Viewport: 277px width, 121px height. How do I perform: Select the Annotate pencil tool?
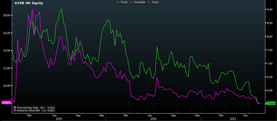pyautogui.click(x=137, y=2)
